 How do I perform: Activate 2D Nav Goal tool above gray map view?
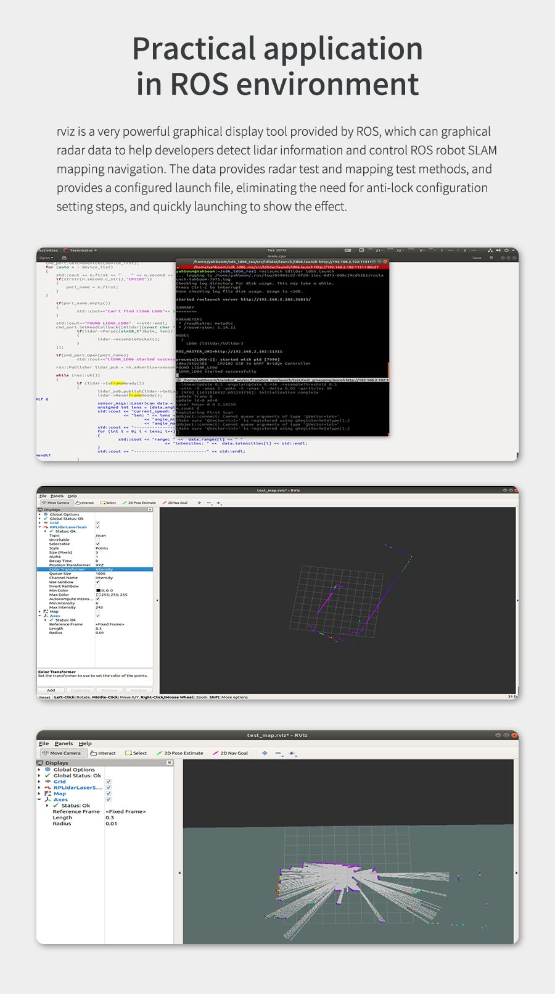coord(231,753)
